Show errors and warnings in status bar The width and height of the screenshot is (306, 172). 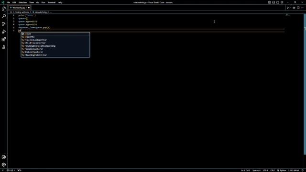(11, 170)
